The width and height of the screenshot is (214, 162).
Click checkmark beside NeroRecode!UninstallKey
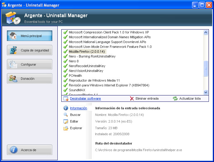coord(66,66)
